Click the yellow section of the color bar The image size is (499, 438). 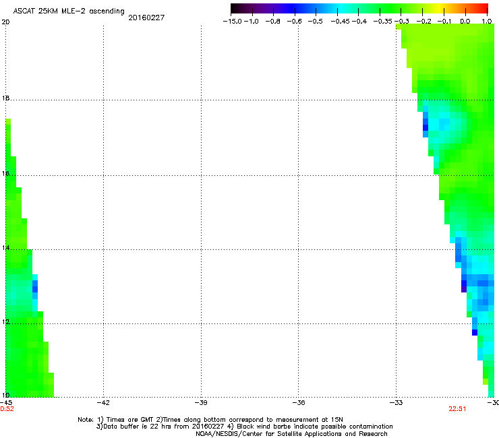coord(438,8)
